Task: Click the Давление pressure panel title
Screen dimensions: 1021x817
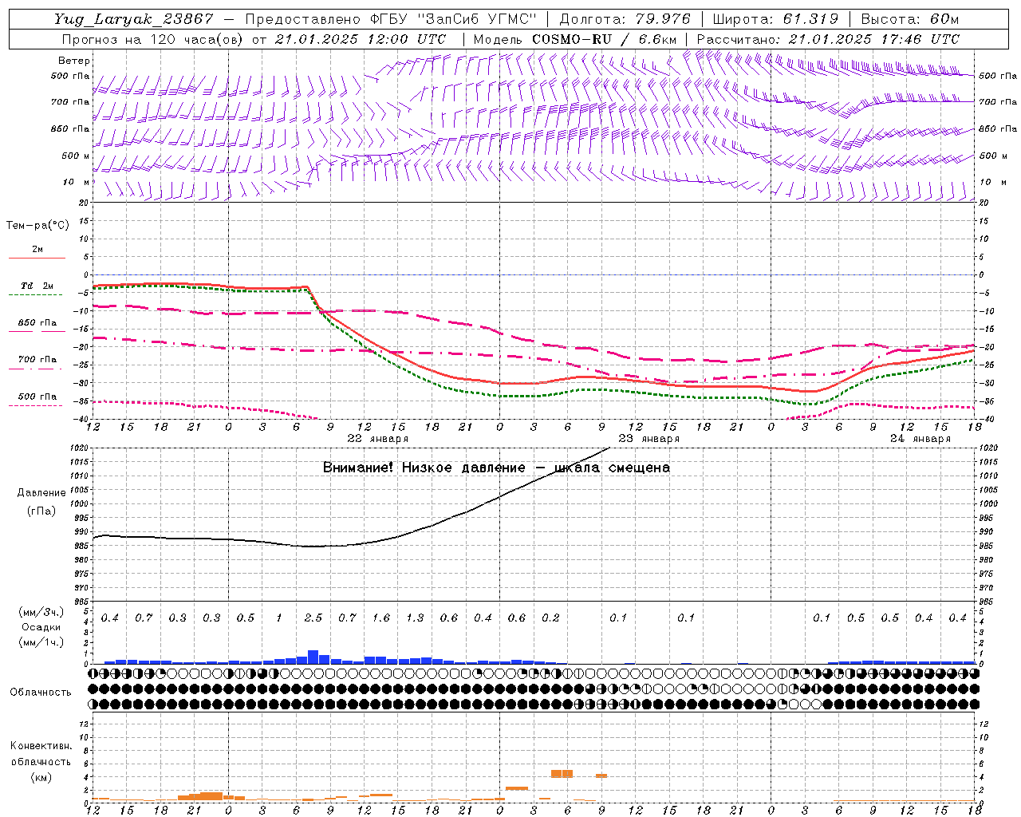Action: coord(41,493)
